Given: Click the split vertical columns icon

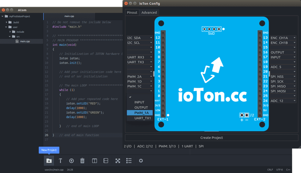Looking at the screenshot, I should 94,161.
